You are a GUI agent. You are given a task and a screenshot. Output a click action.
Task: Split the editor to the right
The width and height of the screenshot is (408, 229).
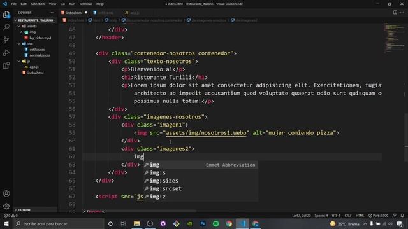395,13
